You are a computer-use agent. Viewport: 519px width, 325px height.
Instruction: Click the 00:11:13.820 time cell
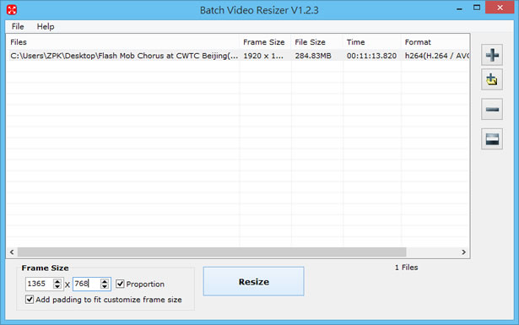tap(371, 56)
